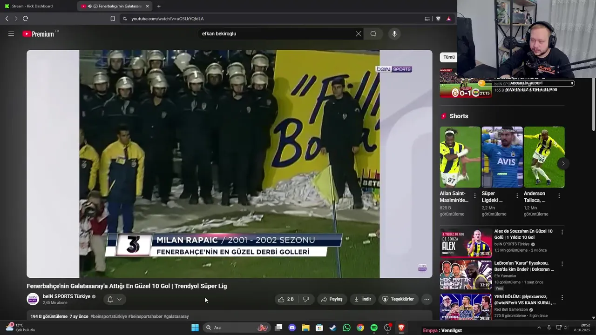Open beIN SPORTS Türkiye channel avatar
596x335 pixels.
(33, 299)
